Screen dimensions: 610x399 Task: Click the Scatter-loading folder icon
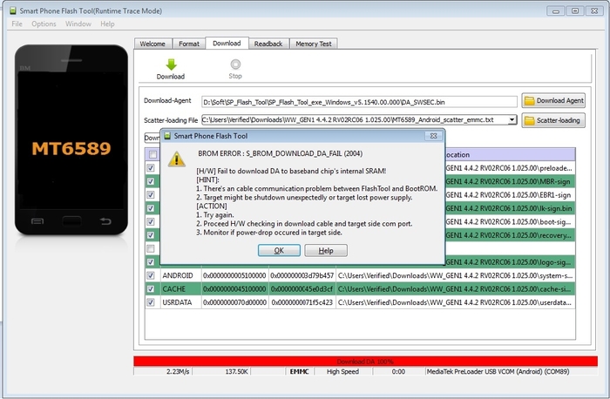pos(529,120)
